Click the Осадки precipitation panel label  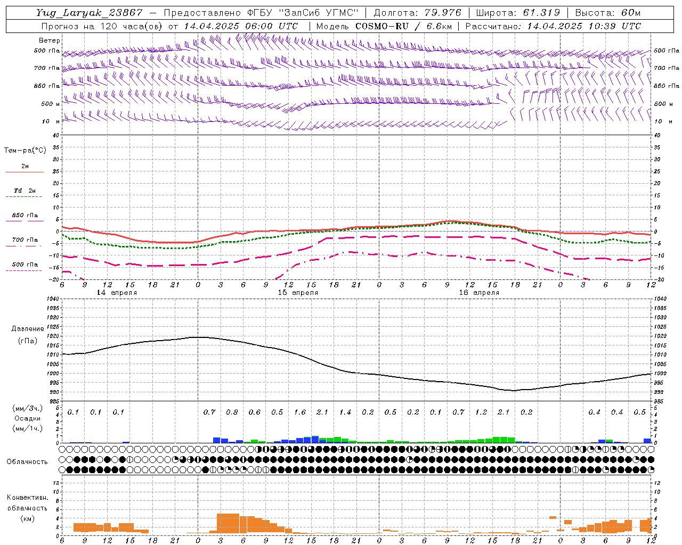tap(28, 418)
